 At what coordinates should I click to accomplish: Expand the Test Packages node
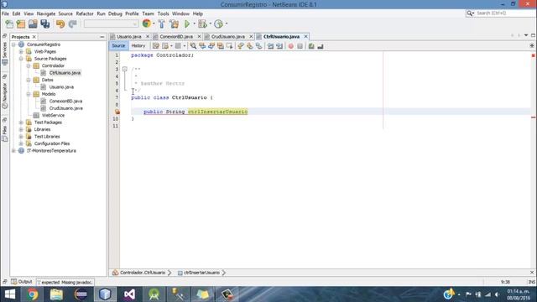click(x=21, y=122)
